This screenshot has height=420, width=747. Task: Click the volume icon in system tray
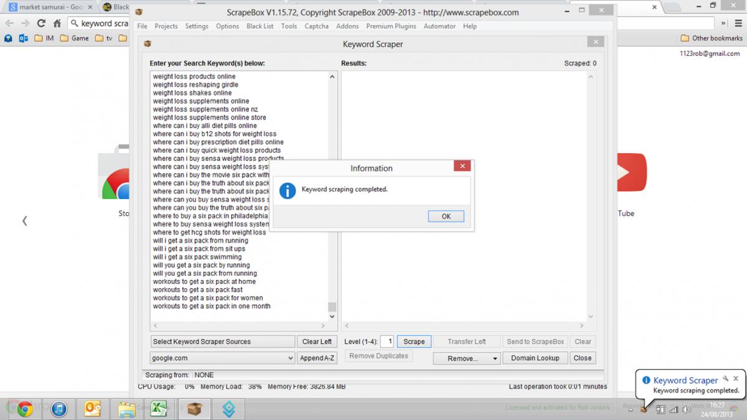click(687, 409)
